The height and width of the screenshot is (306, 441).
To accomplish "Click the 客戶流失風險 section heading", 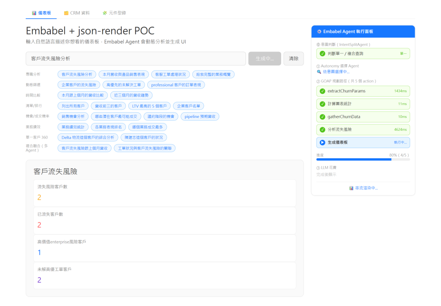I will click(x=56, y=171).
